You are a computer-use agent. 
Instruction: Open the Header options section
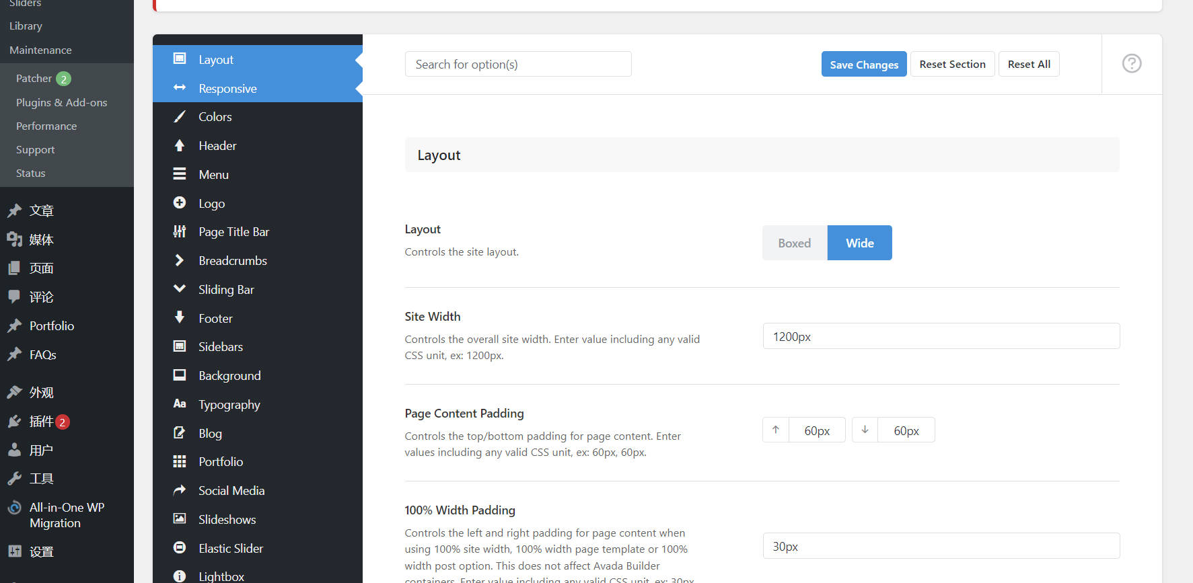pyautogui.click(x=258, y=145)
